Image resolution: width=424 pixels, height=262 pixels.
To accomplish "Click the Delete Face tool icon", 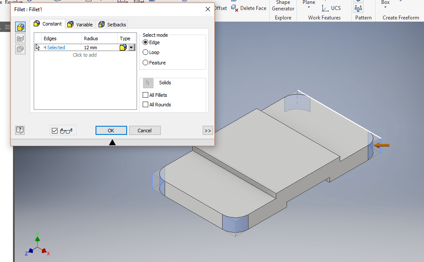I will [235, 8].
